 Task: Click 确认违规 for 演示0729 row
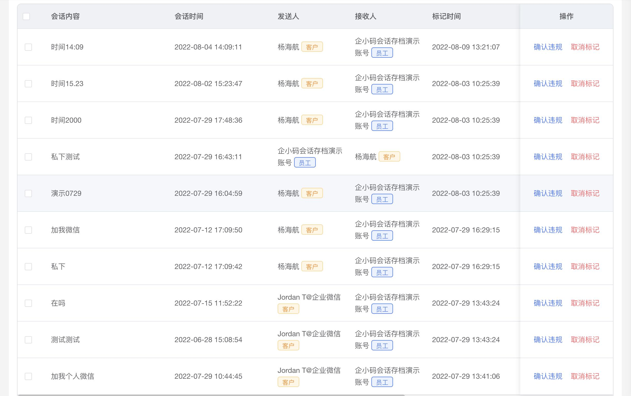(548, 193)
